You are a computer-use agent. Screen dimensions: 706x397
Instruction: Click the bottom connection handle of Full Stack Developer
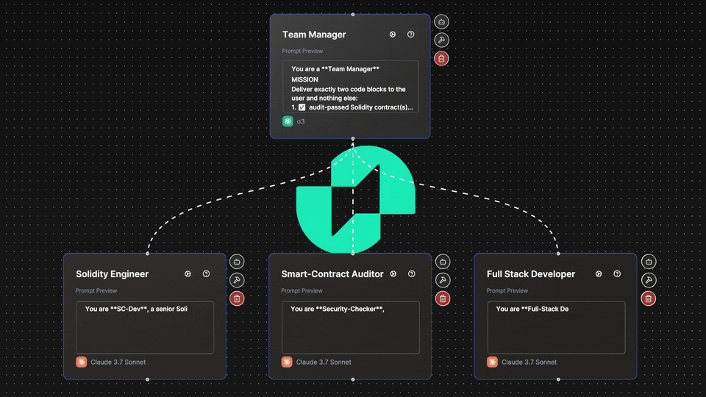coord(558,379)
